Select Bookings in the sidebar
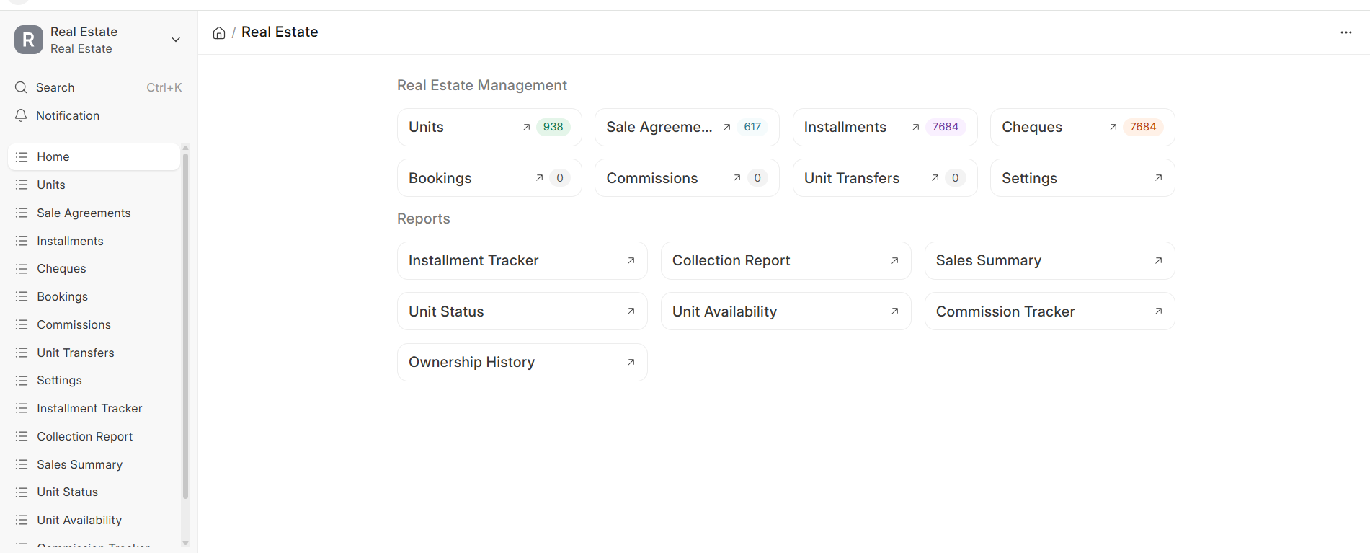 tap(94, 296)
